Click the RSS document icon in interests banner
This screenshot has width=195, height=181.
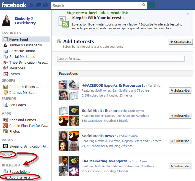[x=64, y=22]
